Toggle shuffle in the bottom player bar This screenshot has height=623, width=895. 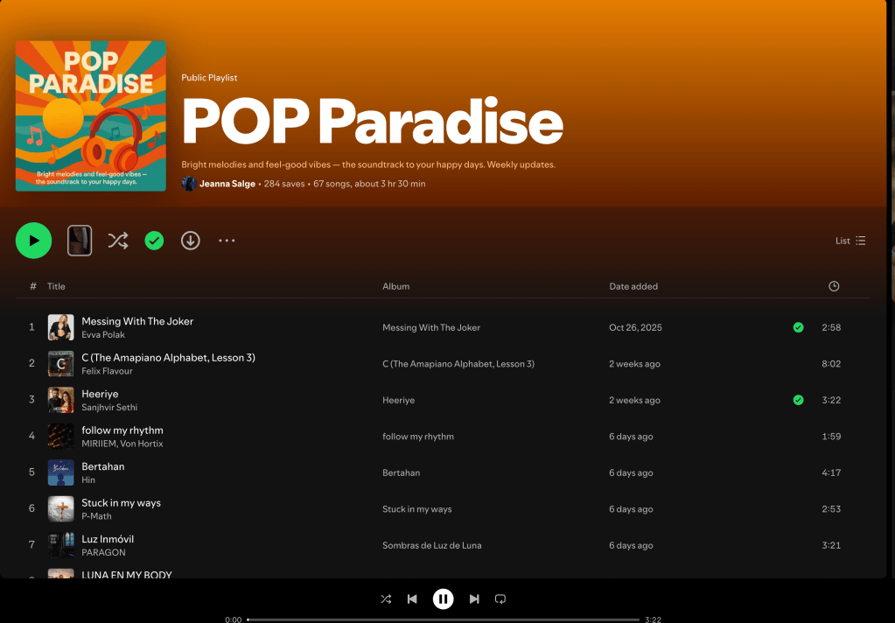(x=386, y=599)
